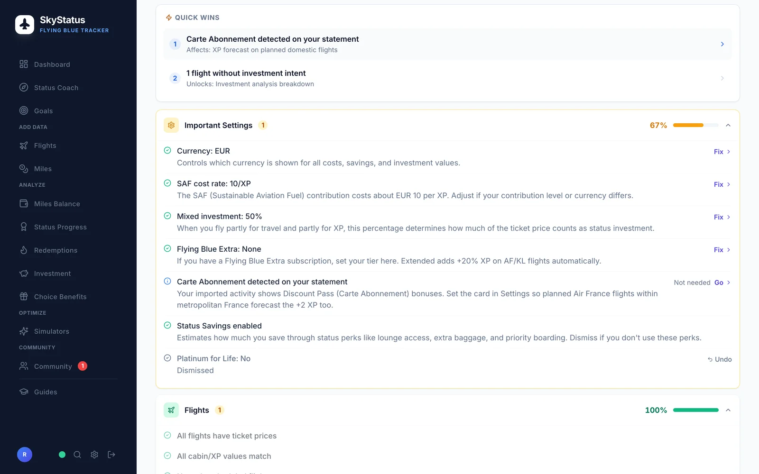
Task: Click the Flights plane icon in sidebar
Action: click(24, 146)
